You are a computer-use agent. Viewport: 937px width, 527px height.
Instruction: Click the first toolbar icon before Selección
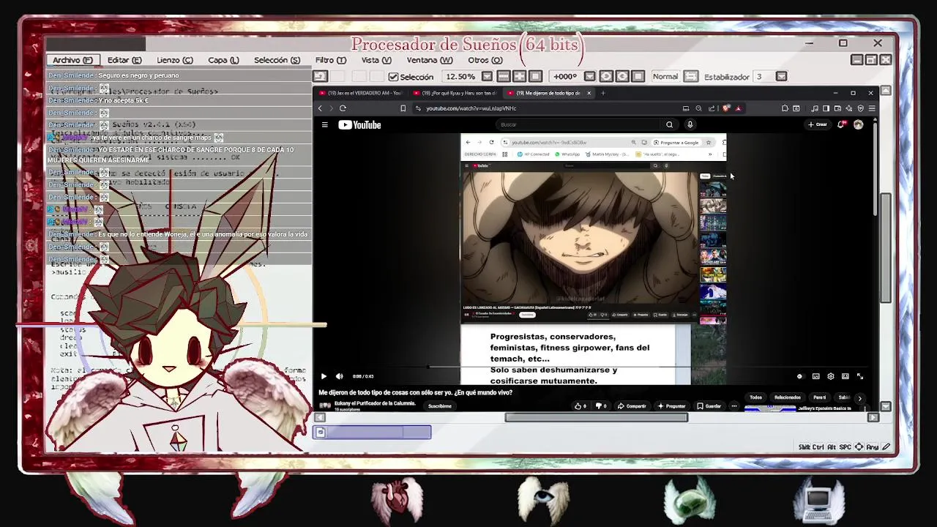pos(320,76)
